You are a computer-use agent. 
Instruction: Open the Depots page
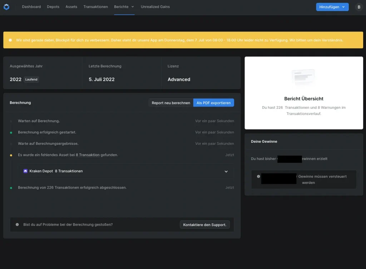53,7
